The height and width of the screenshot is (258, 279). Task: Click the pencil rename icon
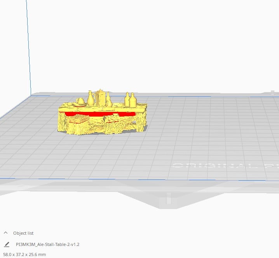click(7, 244)
